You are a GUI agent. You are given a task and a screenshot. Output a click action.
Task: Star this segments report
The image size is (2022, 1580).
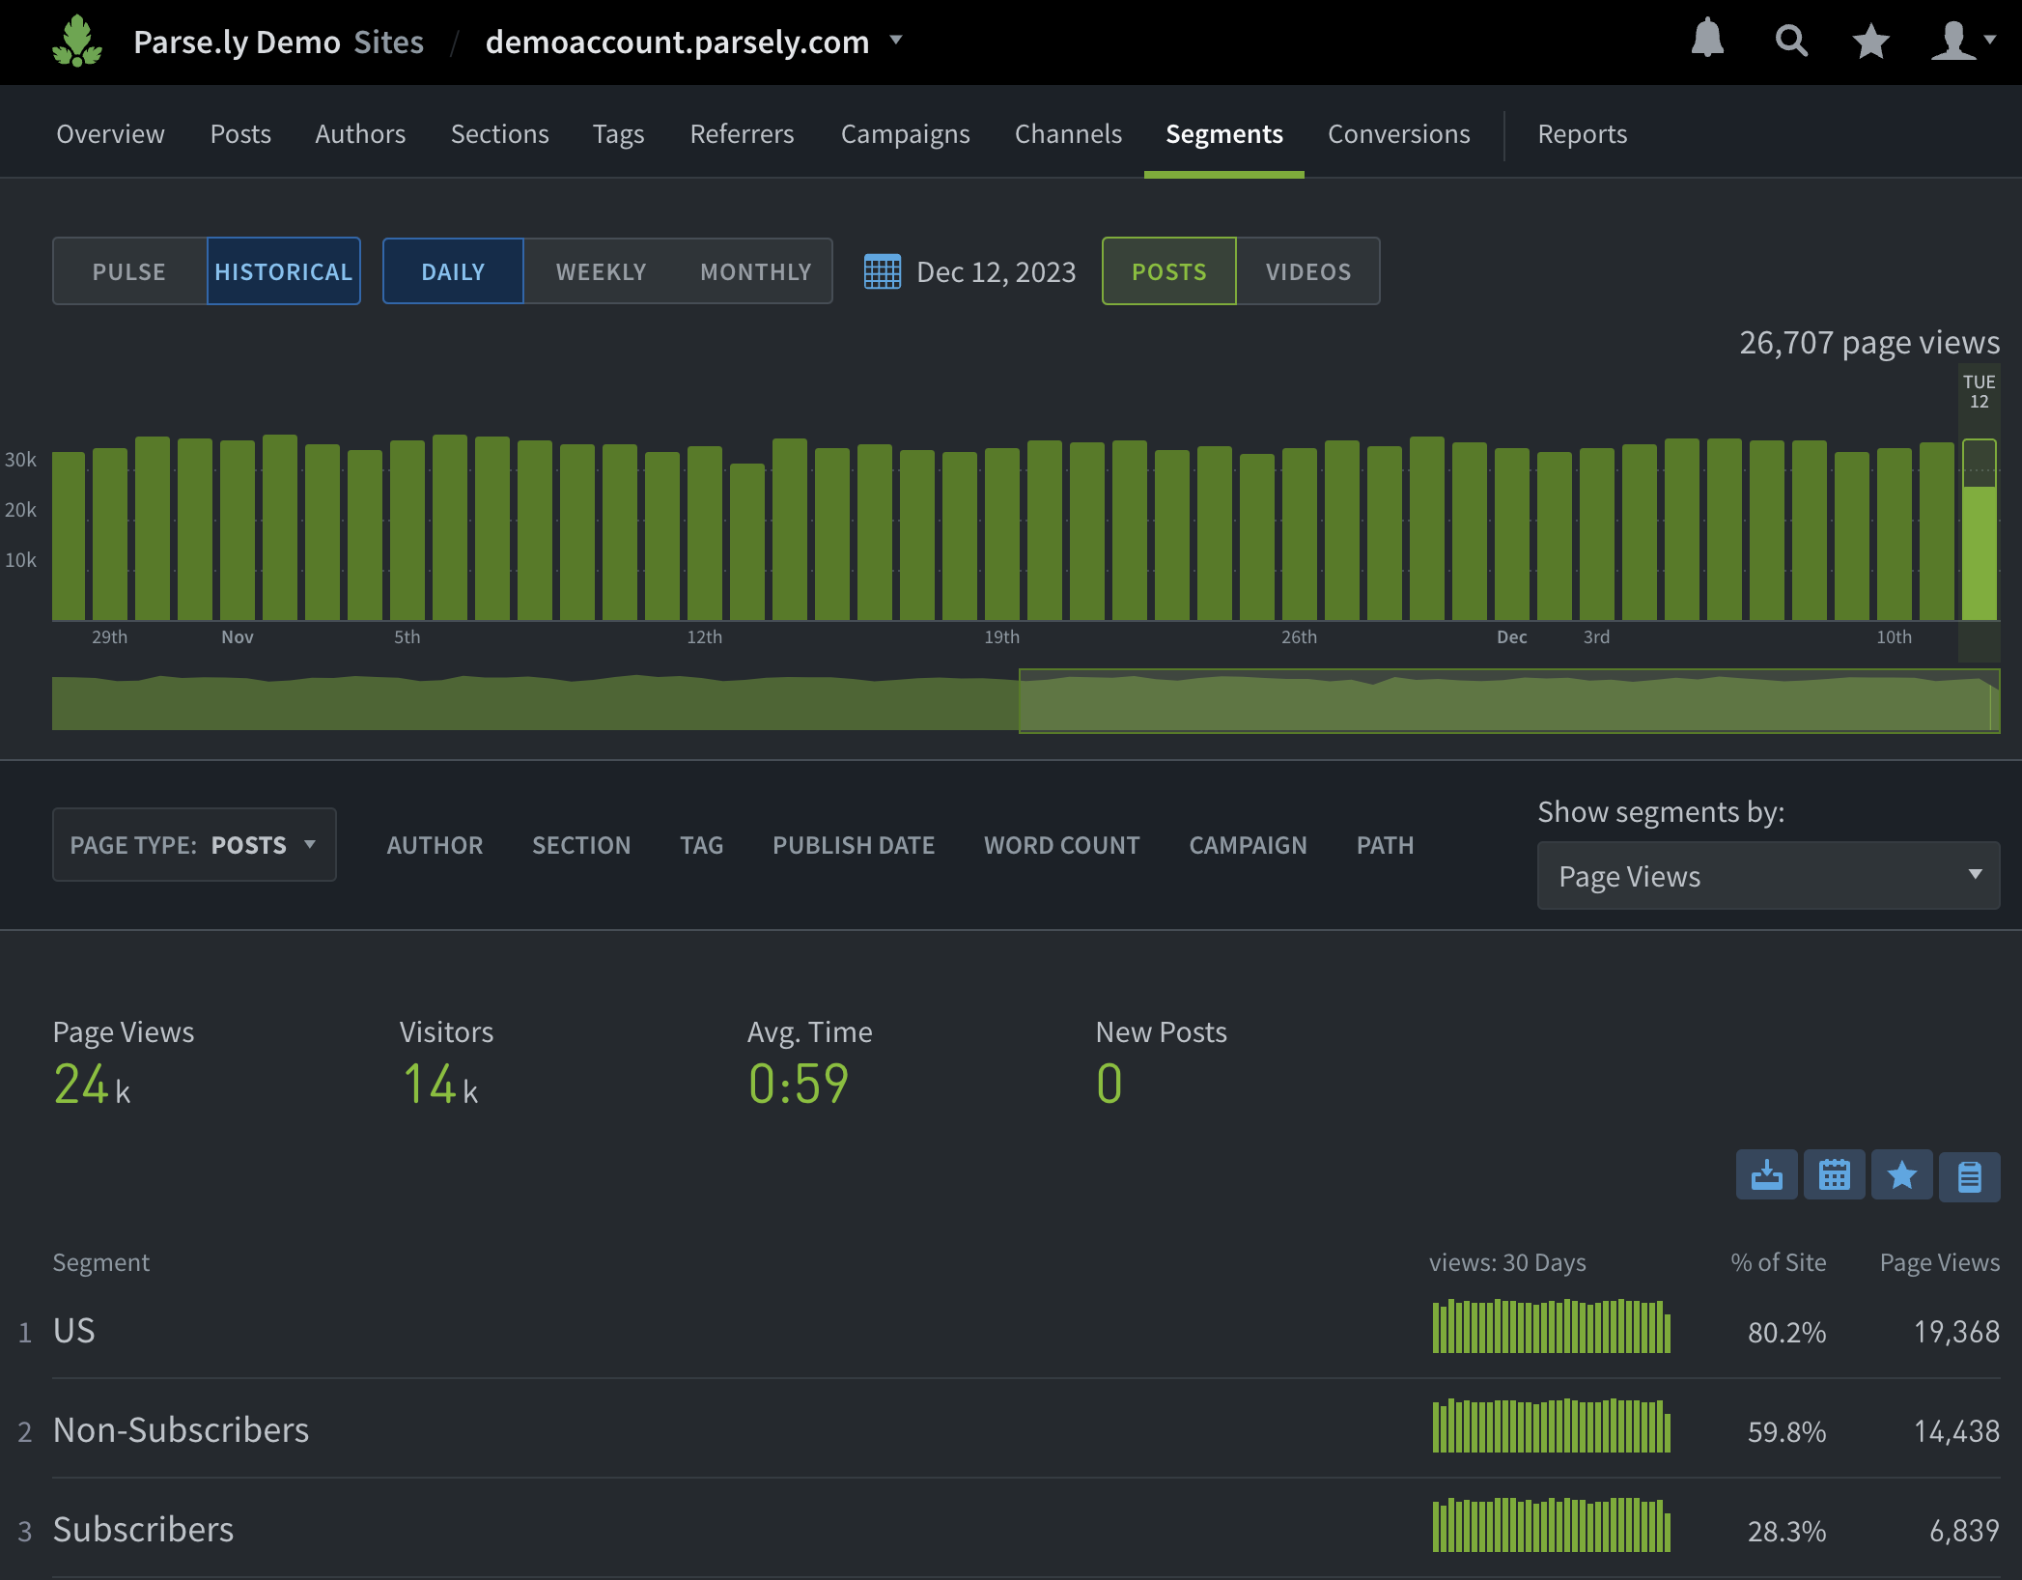[1902, 1175]
